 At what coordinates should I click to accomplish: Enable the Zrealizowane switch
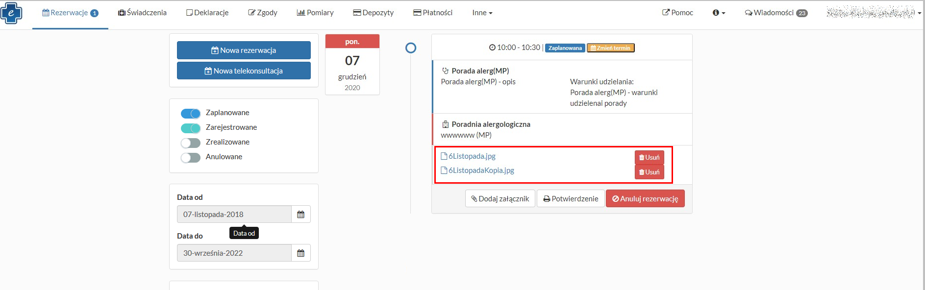click(191, 143)
